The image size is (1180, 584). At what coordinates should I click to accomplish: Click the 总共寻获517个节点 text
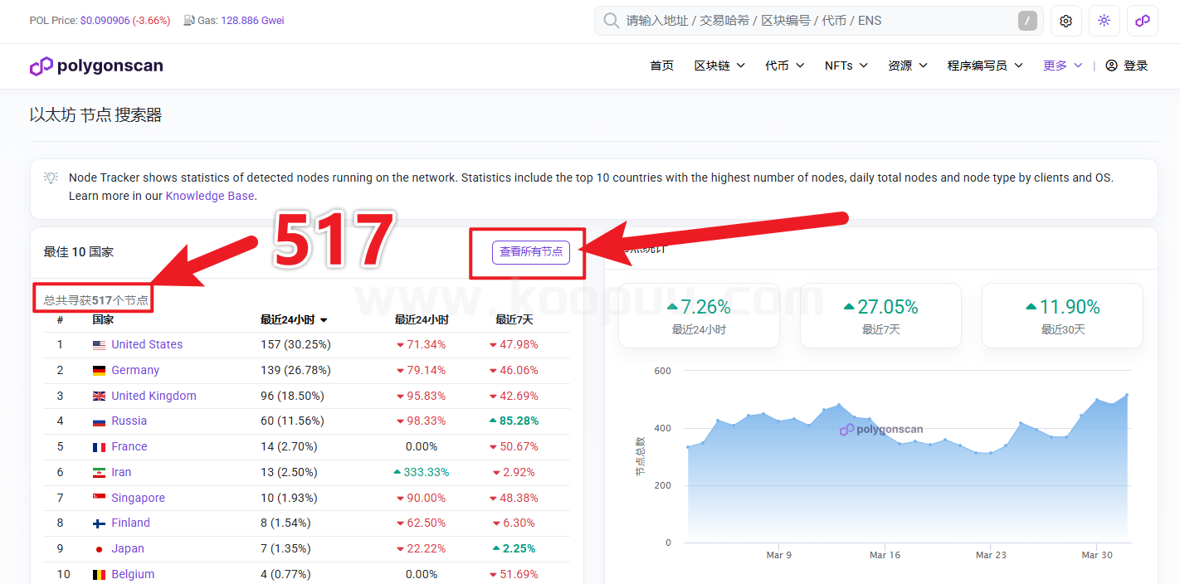click(x=96, y=300)
